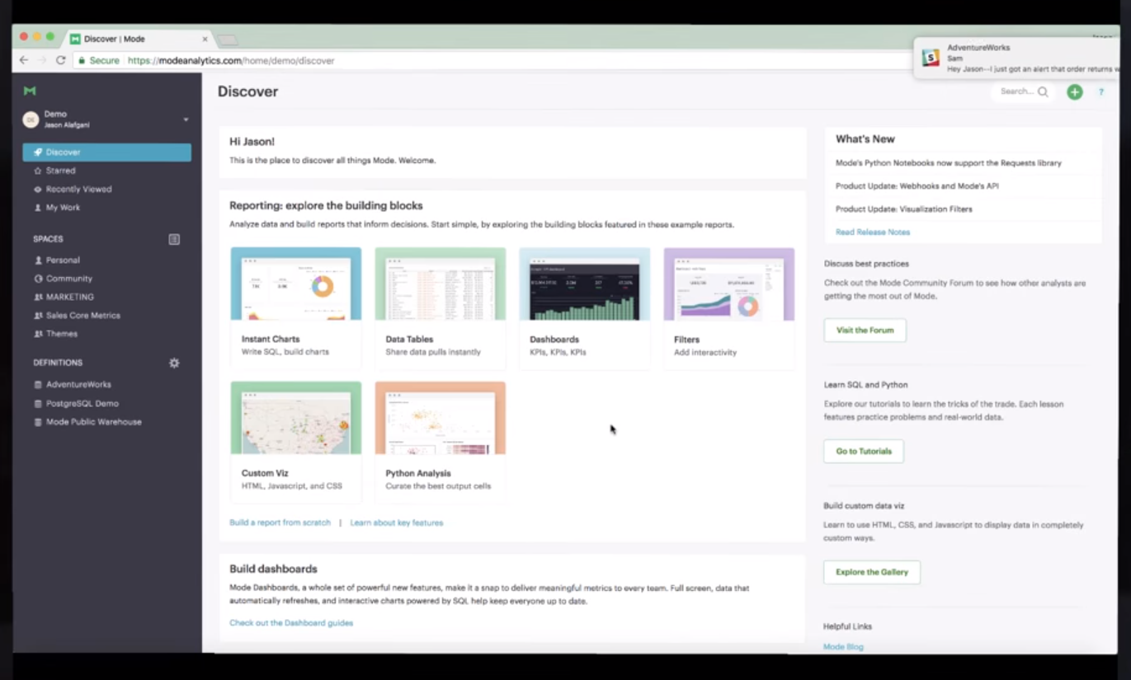The image size is (1131, 680).
Task: Click the database icon beside Mode Public Warehouse
Action: [38, 422]
